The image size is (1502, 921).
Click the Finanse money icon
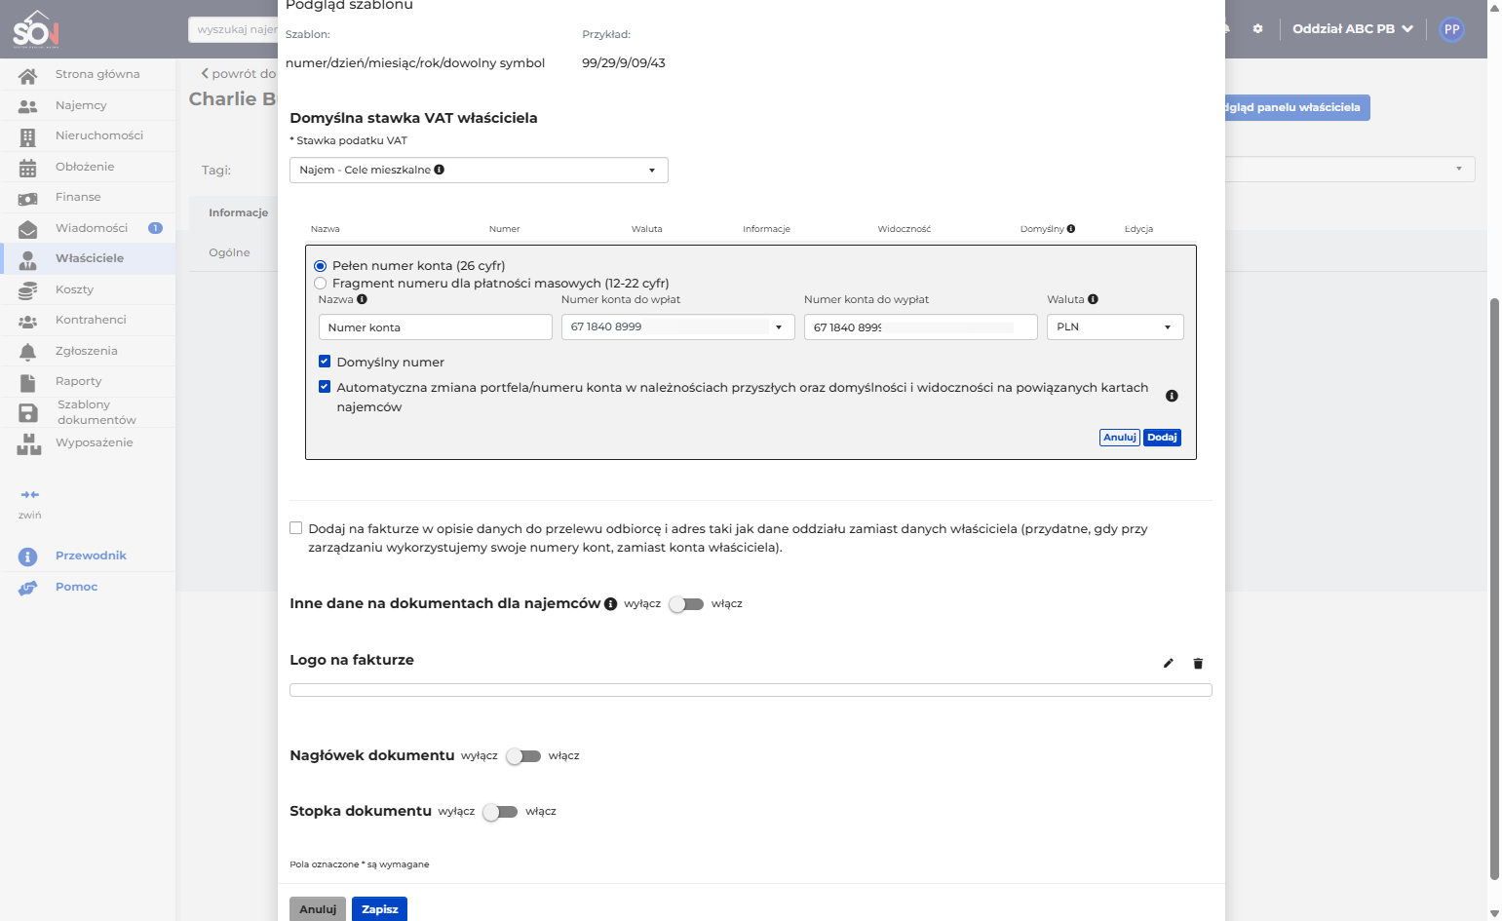27,198
